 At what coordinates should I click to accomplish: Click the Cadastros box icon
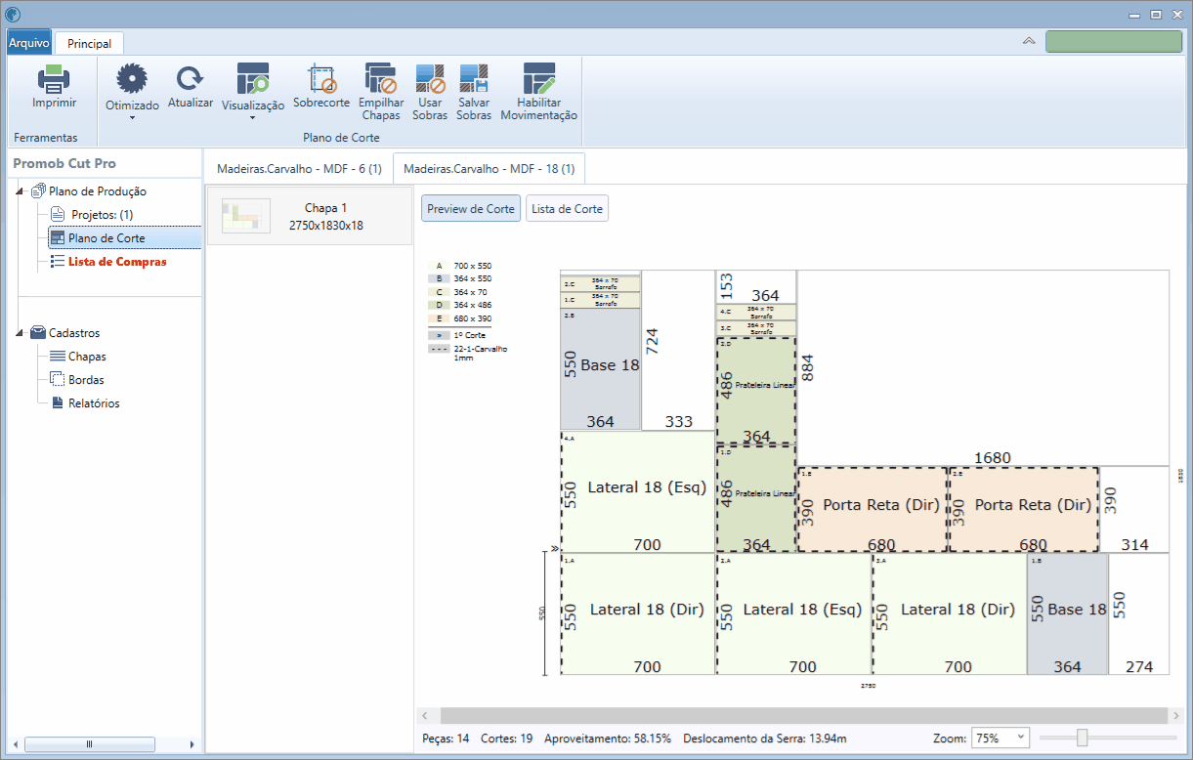click(x=38, y=333)
